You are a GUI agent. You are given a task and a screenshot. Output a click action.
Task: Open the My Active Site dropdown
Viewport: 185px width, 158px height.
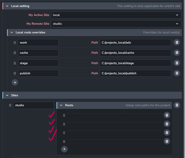[x=116, y=15]
